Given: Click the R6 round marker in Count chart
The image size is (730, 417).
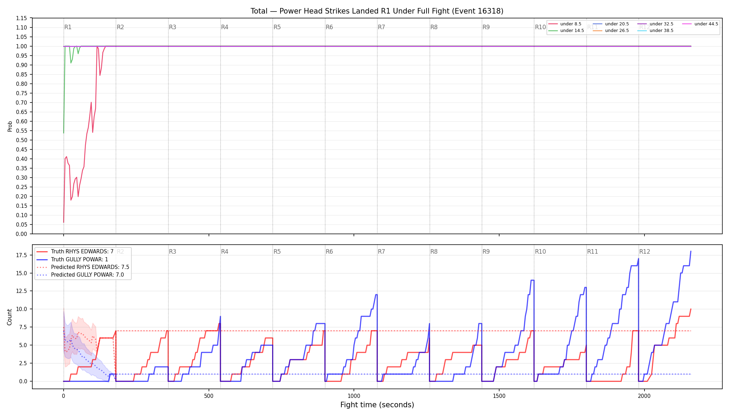Looking at the screenshot, I should (329, 252).
